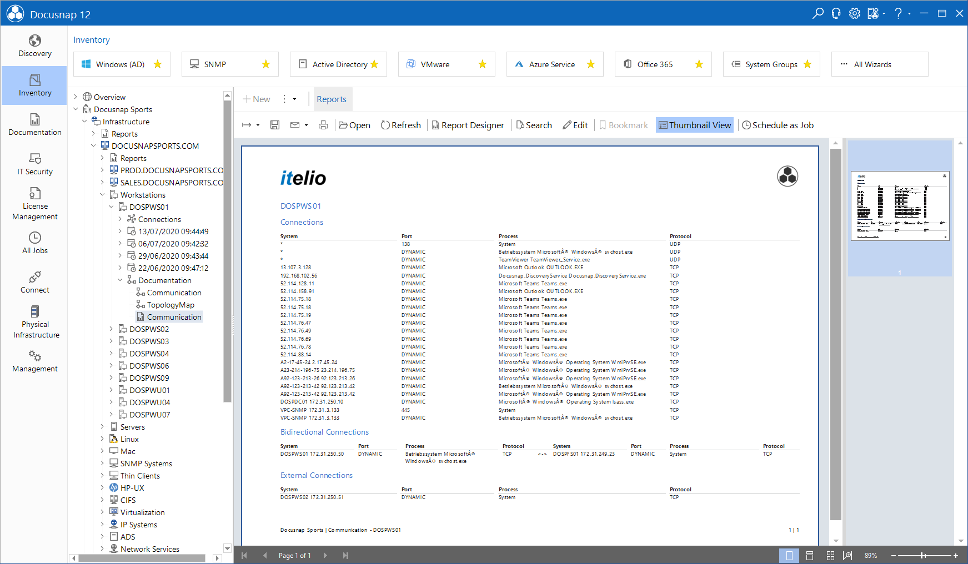Expand the Overview tree node

(x=76, y=97)
